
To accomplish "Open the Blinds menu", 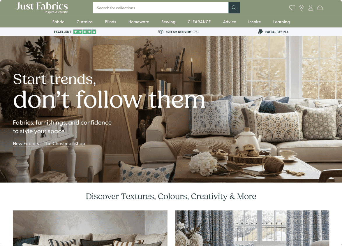I will click(110, 22).
